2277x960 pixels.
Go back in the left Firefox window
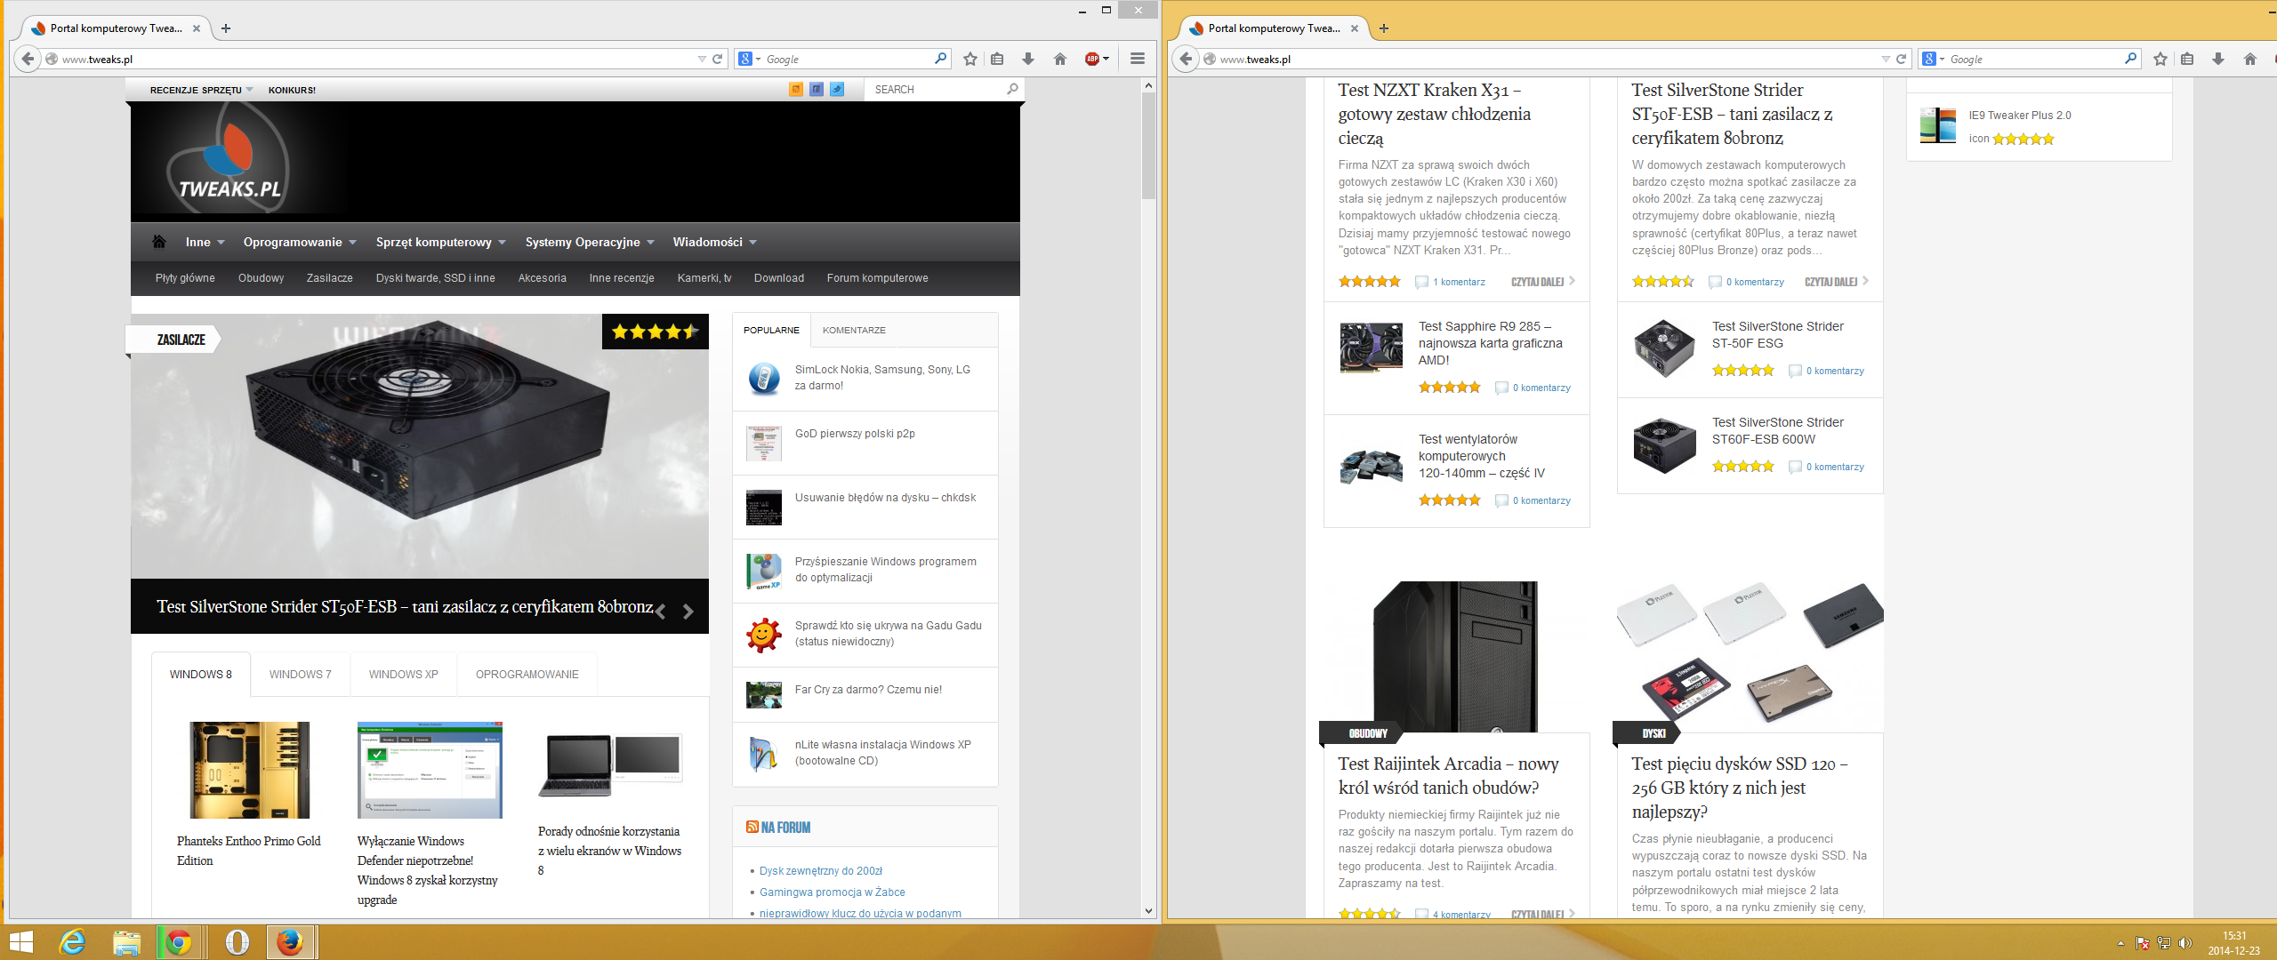(28, 59)
